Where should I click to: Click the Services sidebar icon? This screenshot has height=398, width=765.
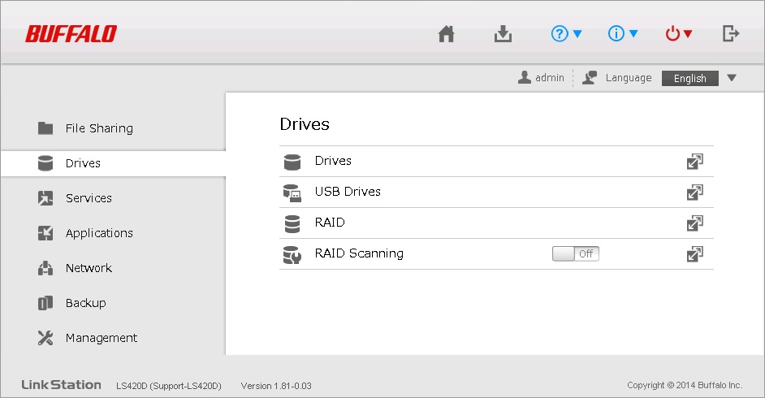click(45, 198)
